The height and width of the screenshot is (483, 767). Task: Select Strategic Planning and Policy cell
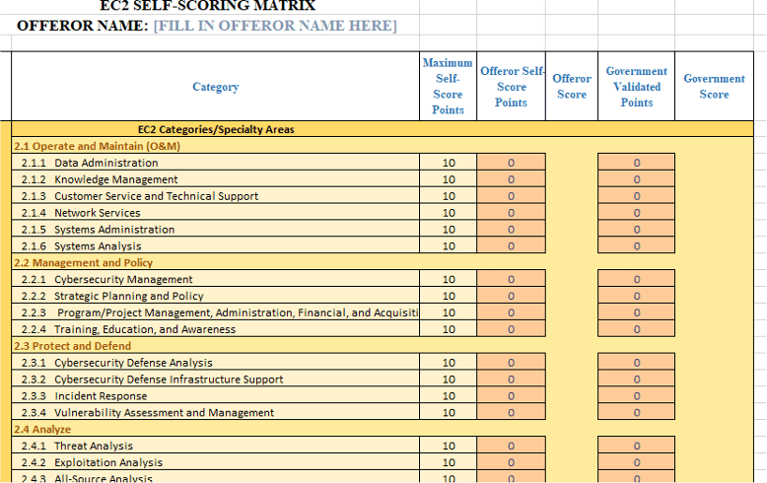click(215, 296)
